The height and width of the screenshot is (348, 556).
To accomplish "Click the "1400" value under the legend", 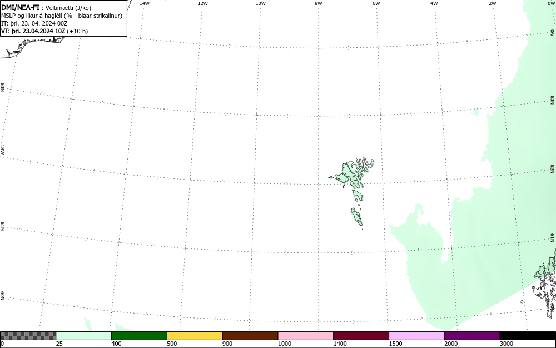I will 340,344.
